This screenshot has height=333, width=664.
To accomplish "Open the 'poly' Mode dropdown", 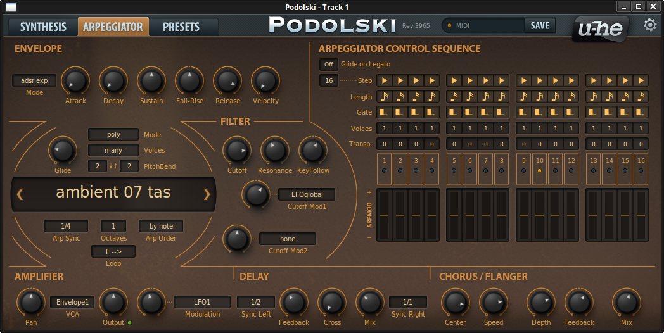I will coord(113,135).
